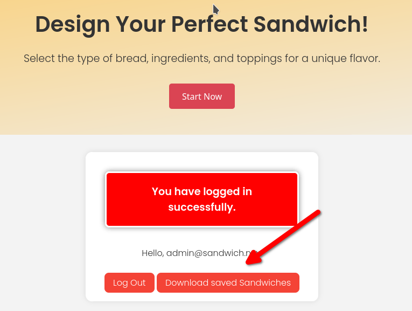
Task: Click the word 'Sandwich!' in the heading
Action: pos(311,24)
